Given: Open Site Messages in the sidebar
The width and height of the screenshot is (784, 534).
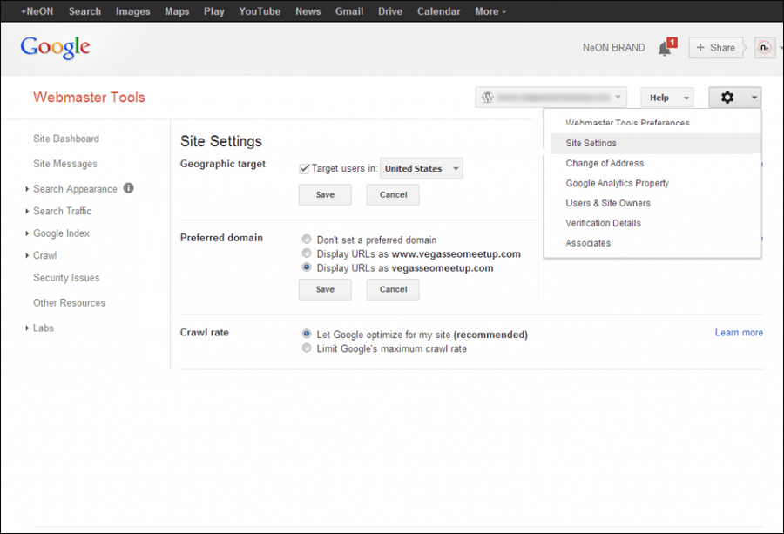Looking at the screenshot, I should pos(64,164).
